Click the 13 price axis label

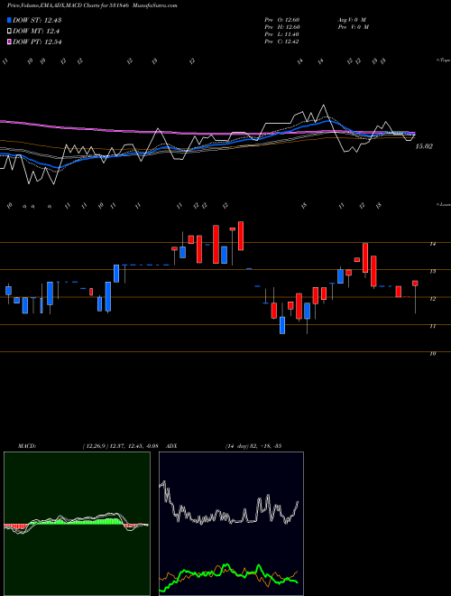click(432, 272)
